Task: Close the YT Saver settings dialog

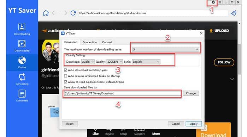Action: point(201,33)
